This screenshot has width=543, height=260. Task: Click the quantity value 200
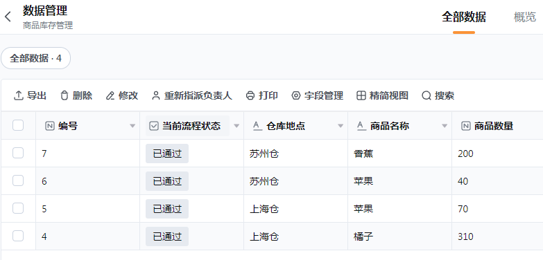(x=465, y=154)
